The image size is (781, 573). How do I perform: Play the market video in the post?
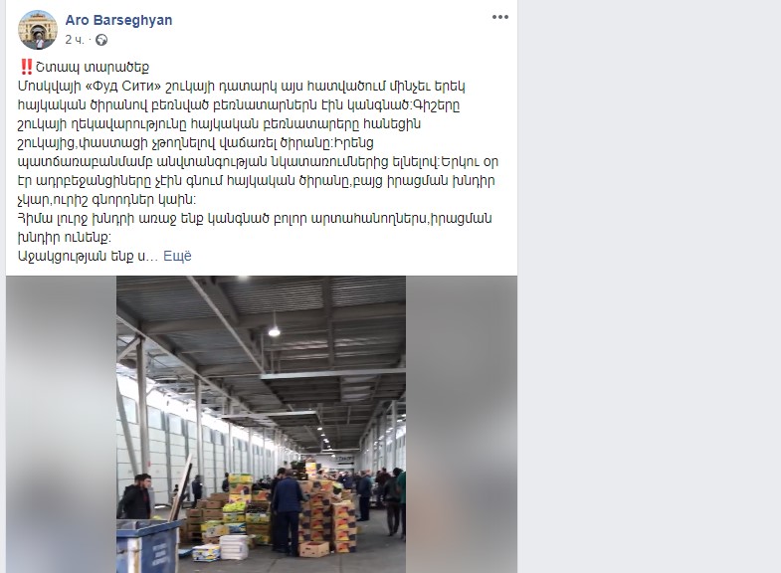261,424
